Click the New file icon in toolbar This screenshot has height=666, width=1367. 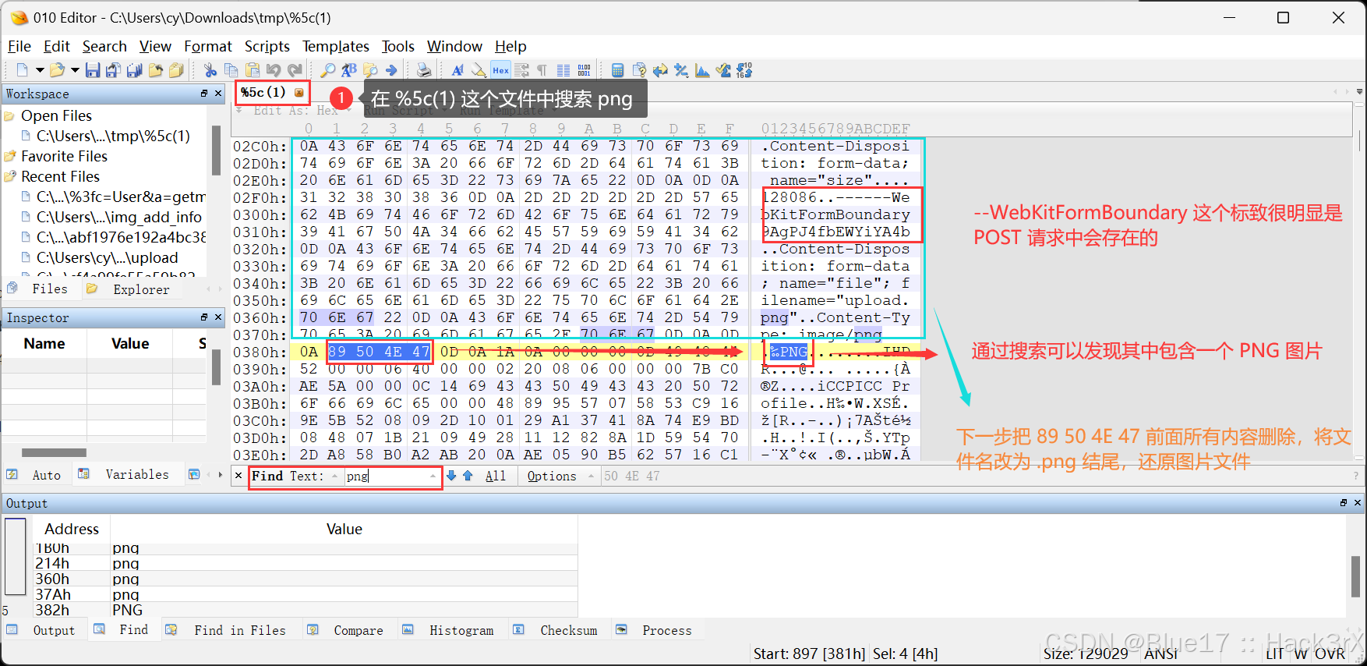point(22,70)
